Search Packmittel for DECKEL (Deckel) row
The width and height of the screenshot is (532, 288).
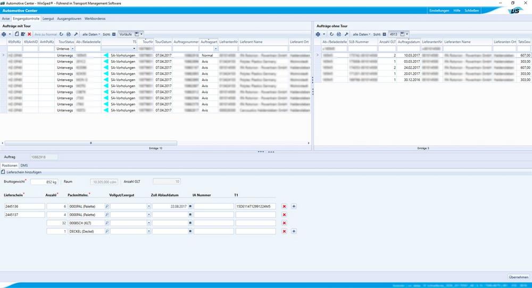[107, 231]
